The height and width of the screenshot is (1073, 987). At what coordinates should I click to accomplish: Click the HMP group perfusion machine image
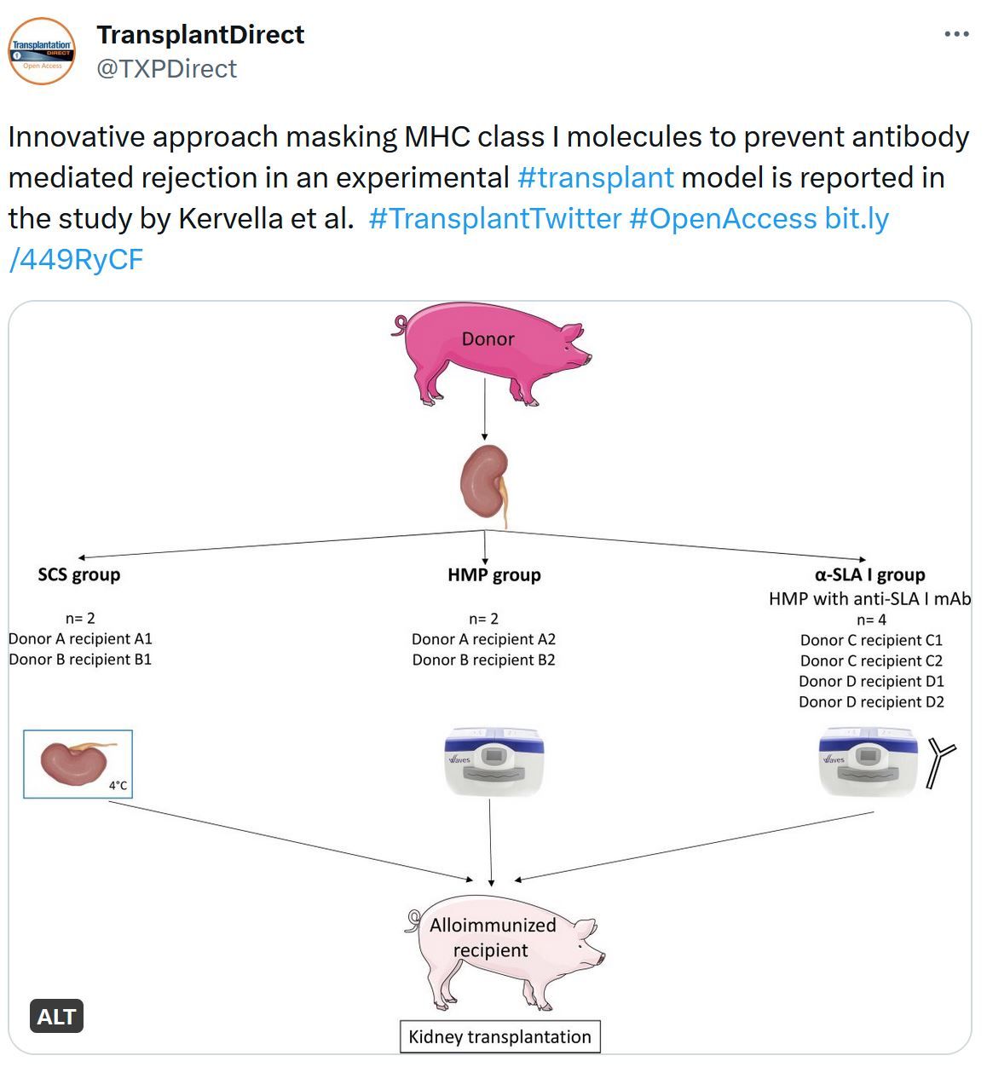pos(494,761)
